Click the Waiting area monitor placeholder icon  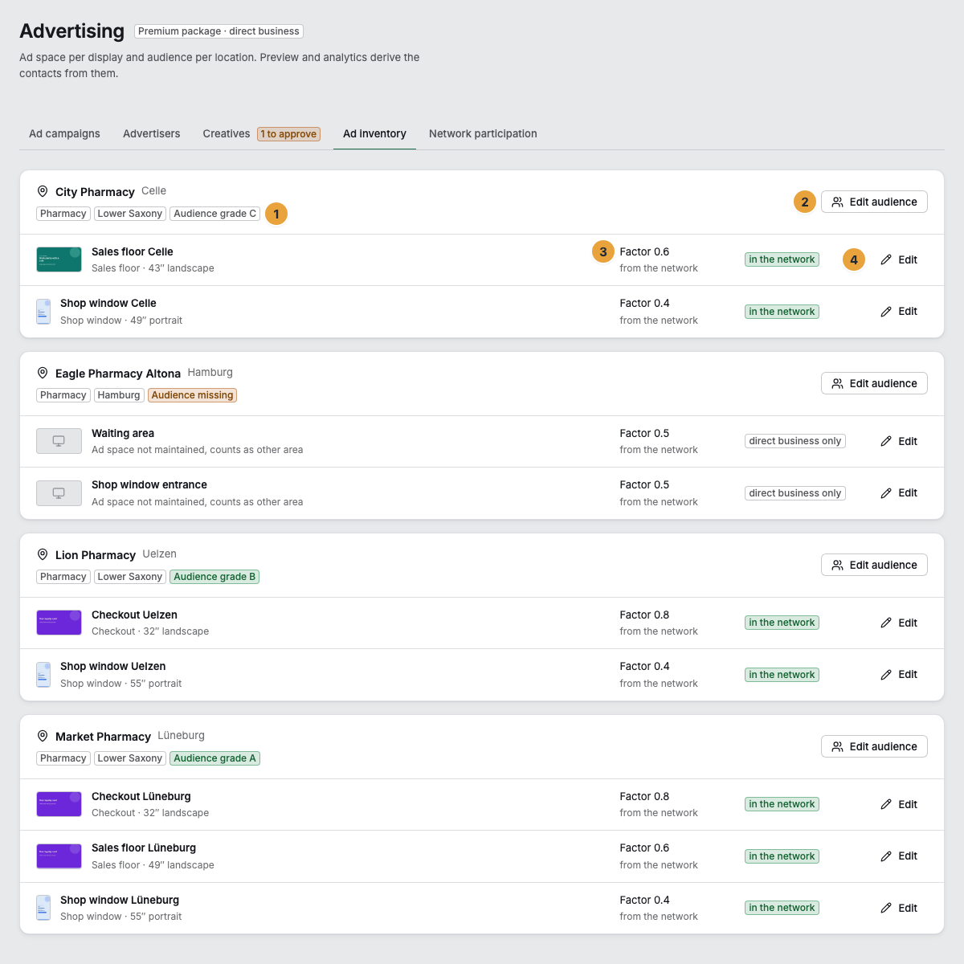click(x=59, y=441)
